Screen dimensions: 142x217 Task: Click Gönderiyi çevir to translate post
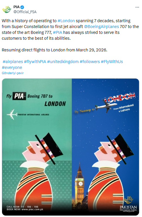pos(13,73)
